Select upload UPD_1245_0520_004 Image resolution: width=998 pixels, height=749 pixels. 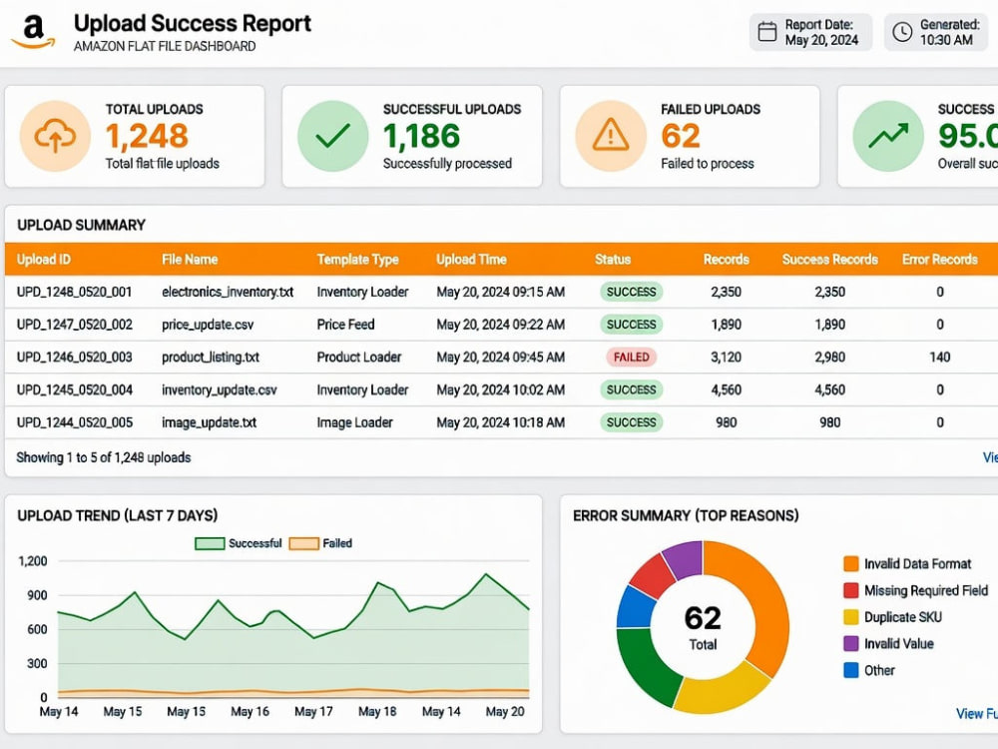pos(75,389)
